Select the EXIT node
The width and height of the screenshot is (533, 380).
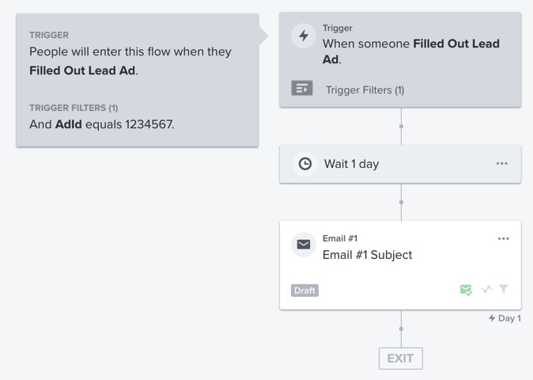click(x=400, y=358)
